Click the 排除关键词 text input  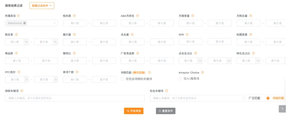[x=75, y=98]
